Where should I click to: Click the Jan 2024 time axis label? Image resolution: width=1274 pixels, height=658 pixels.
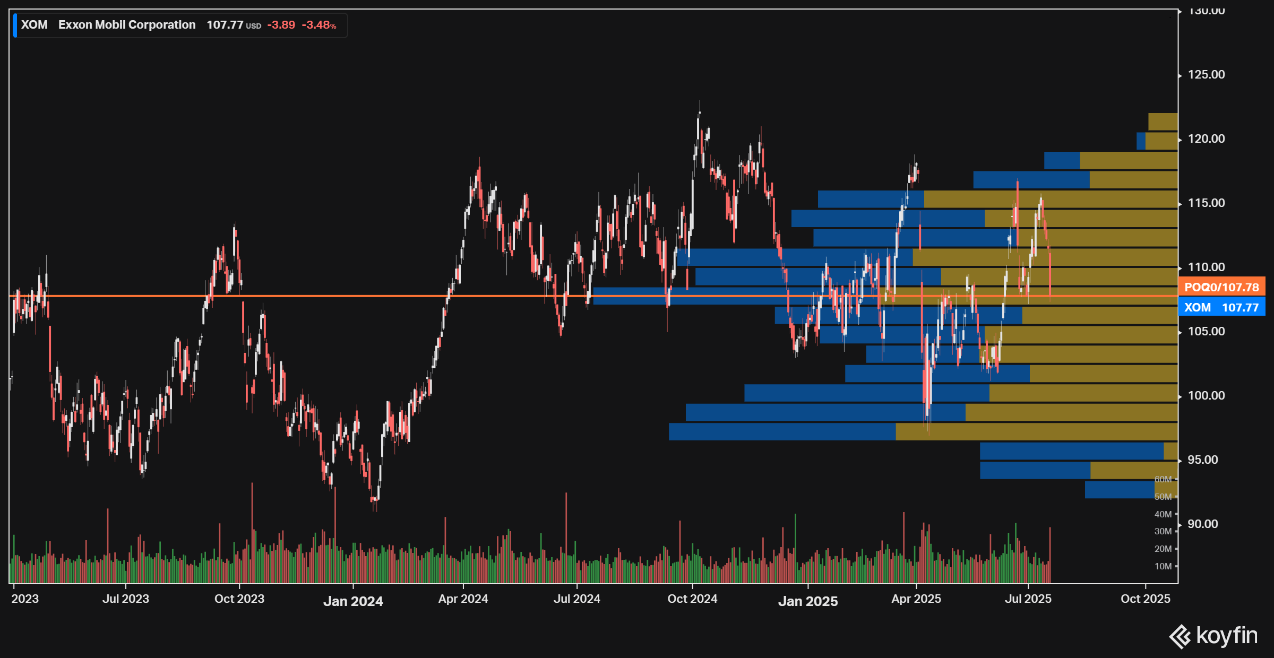(x=353, y=601)
